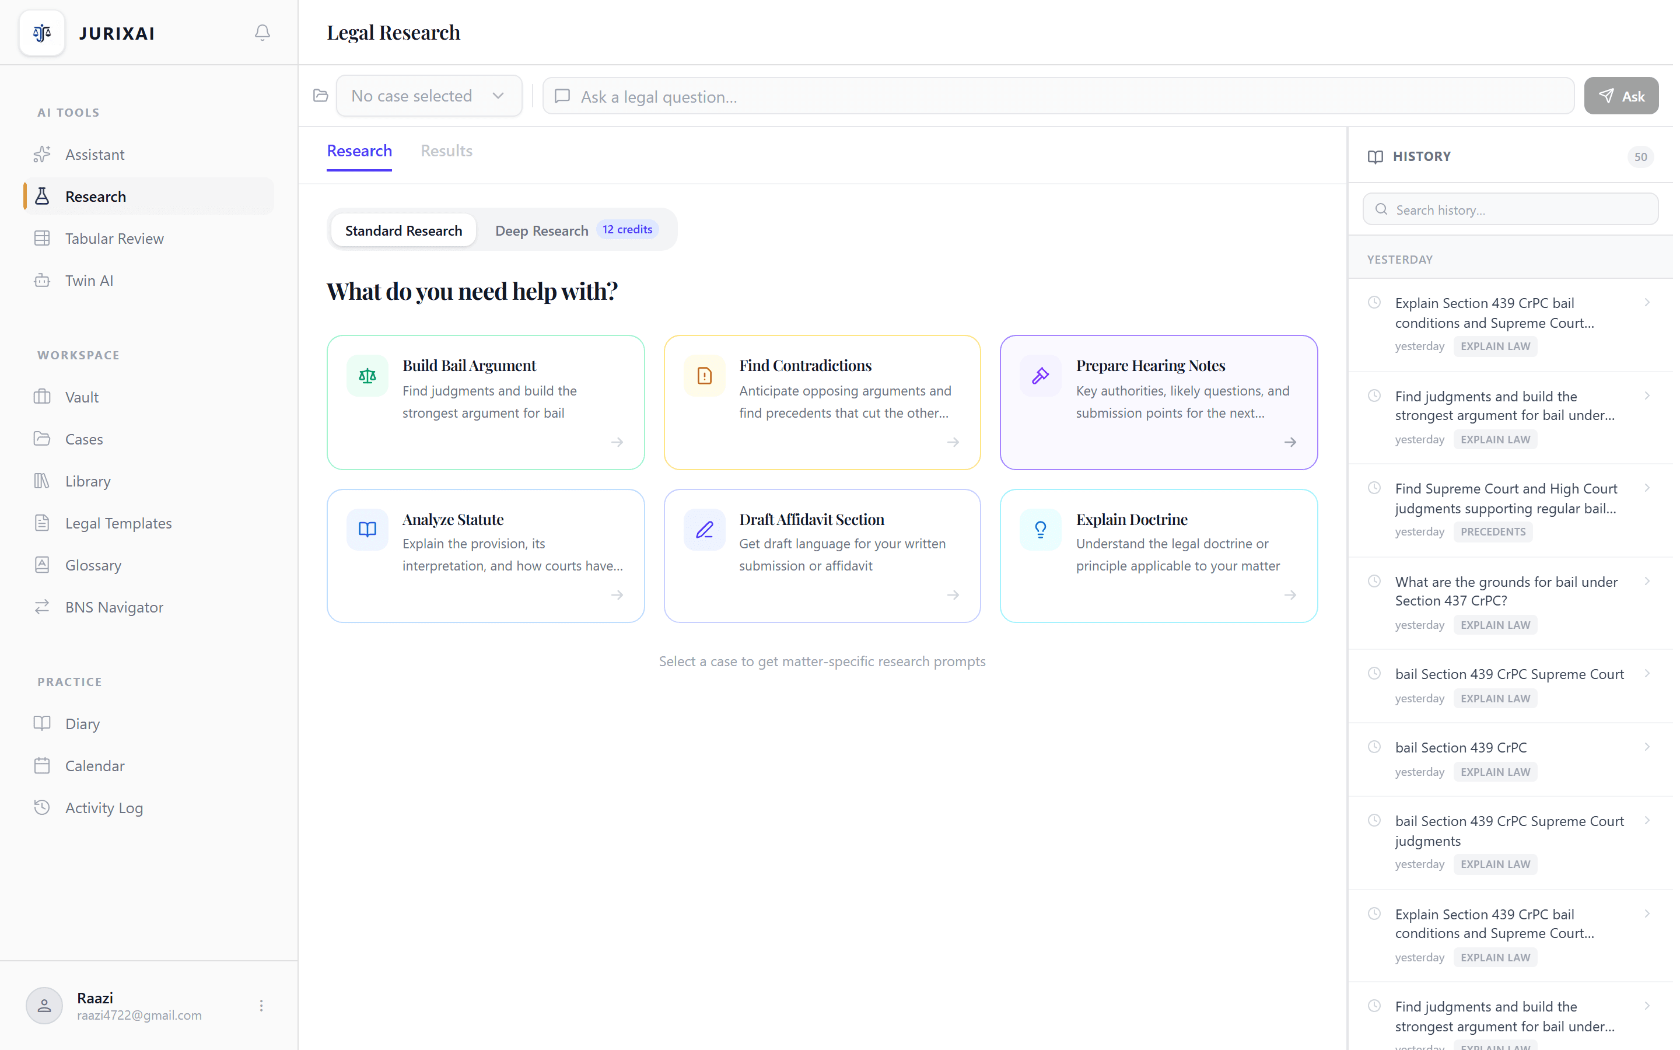Expand 'grounds for bail under Section 437' chevron
Image resolution: width=1680 pixels, height=1050 pixels.
pyautogui.click(x=1647, y=581)
